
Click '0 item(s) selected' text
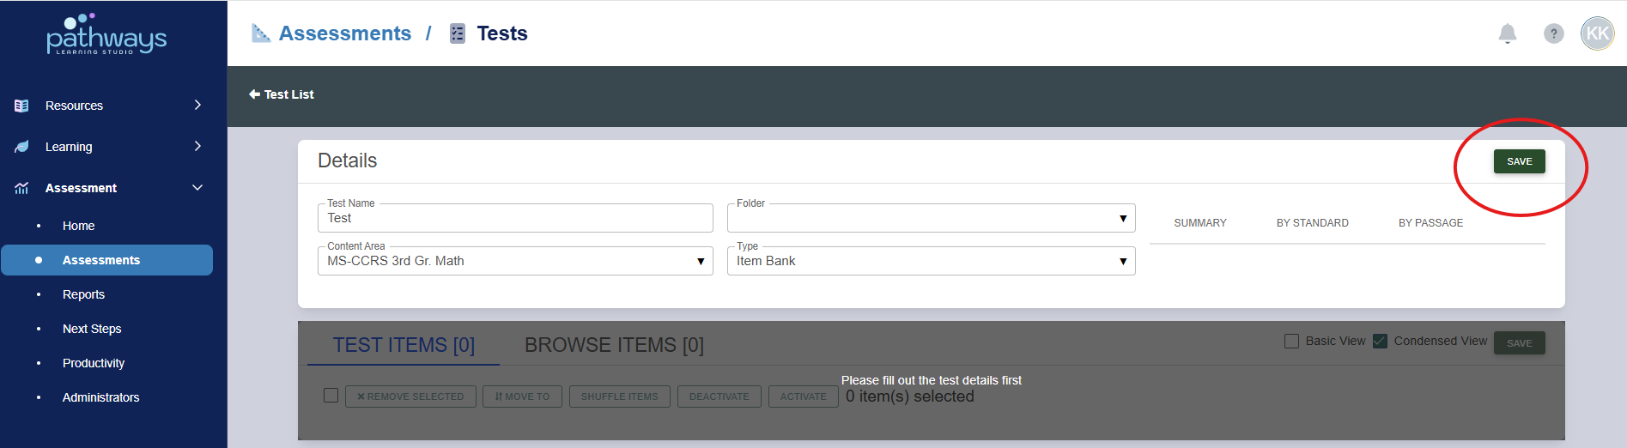[910, 397]
